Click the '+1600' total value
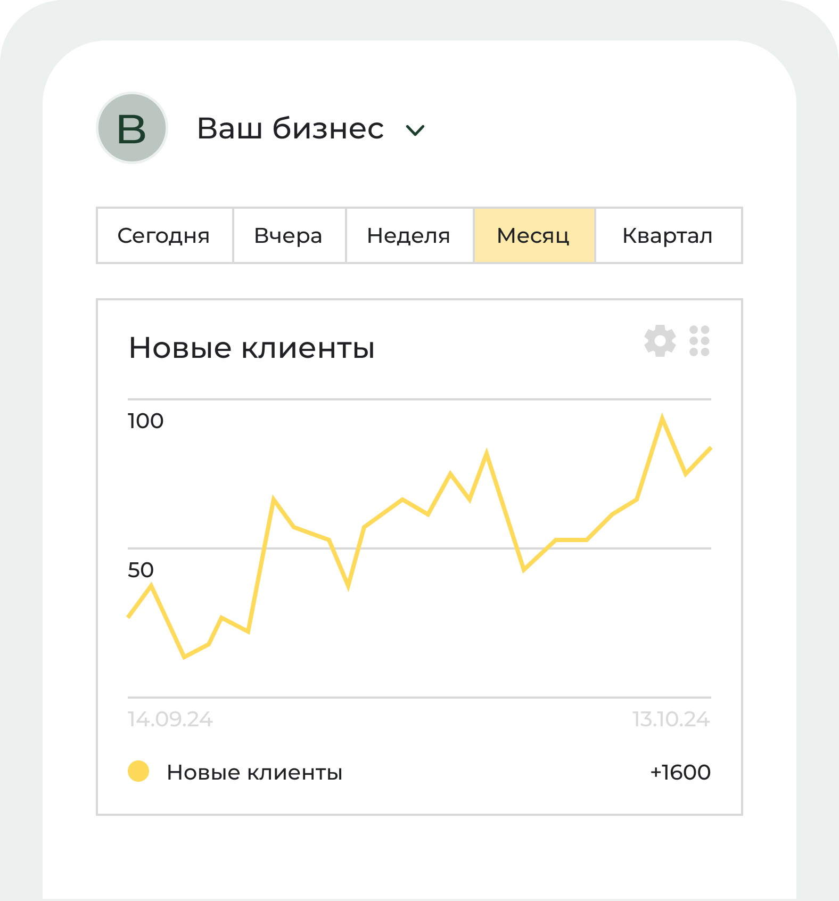 (680, 772)
